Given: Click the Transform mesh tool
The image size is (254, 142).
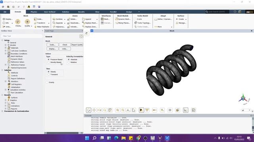Looking at the screenshot, I should [40, 23].
